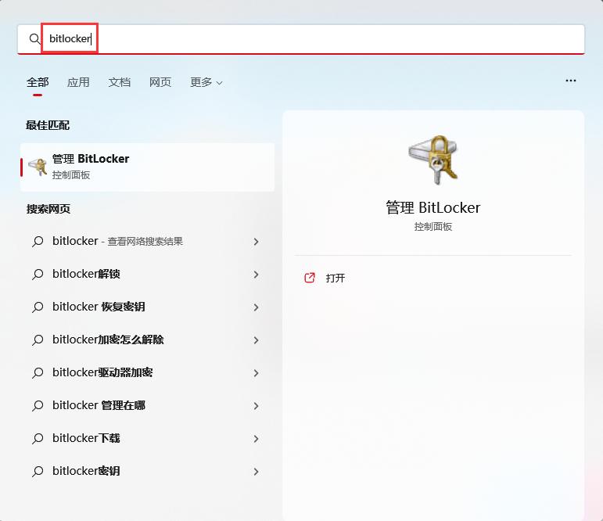The width and height of the screenshot is (603, 521).
Task: Select suggestion bitlocker密钥
Action: click(x=147, y=472)
